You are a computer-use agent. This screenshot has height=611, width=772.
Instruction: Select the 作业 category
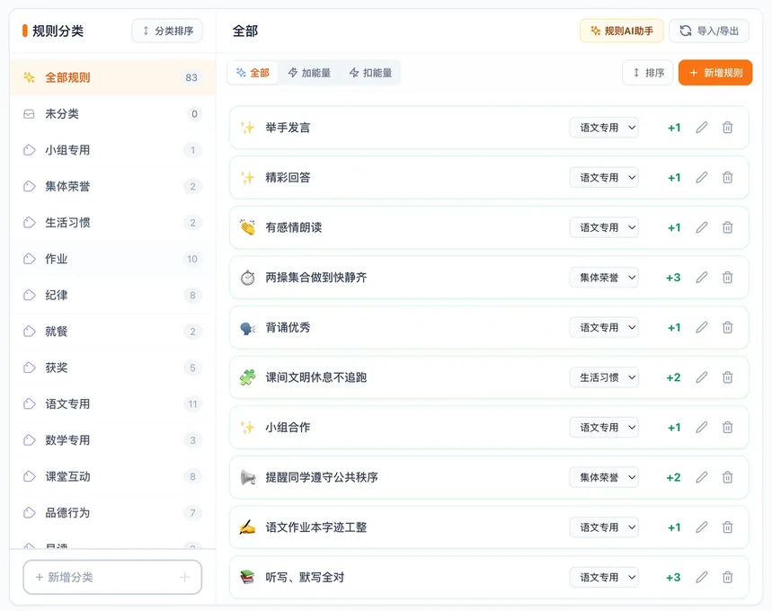tap(112, 259)
